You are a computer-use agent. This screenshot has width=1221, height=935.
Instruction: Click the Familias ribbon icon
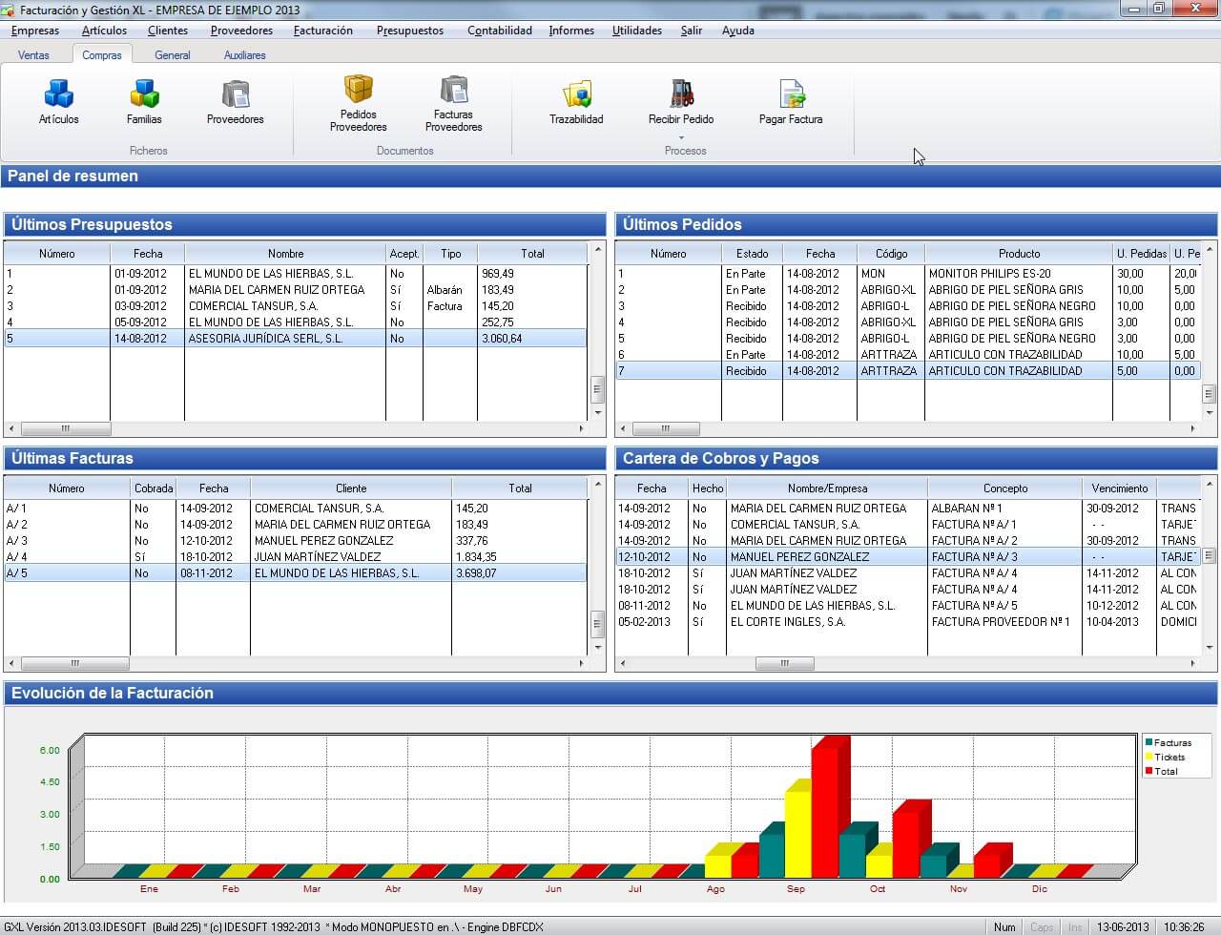pos(144,95)
